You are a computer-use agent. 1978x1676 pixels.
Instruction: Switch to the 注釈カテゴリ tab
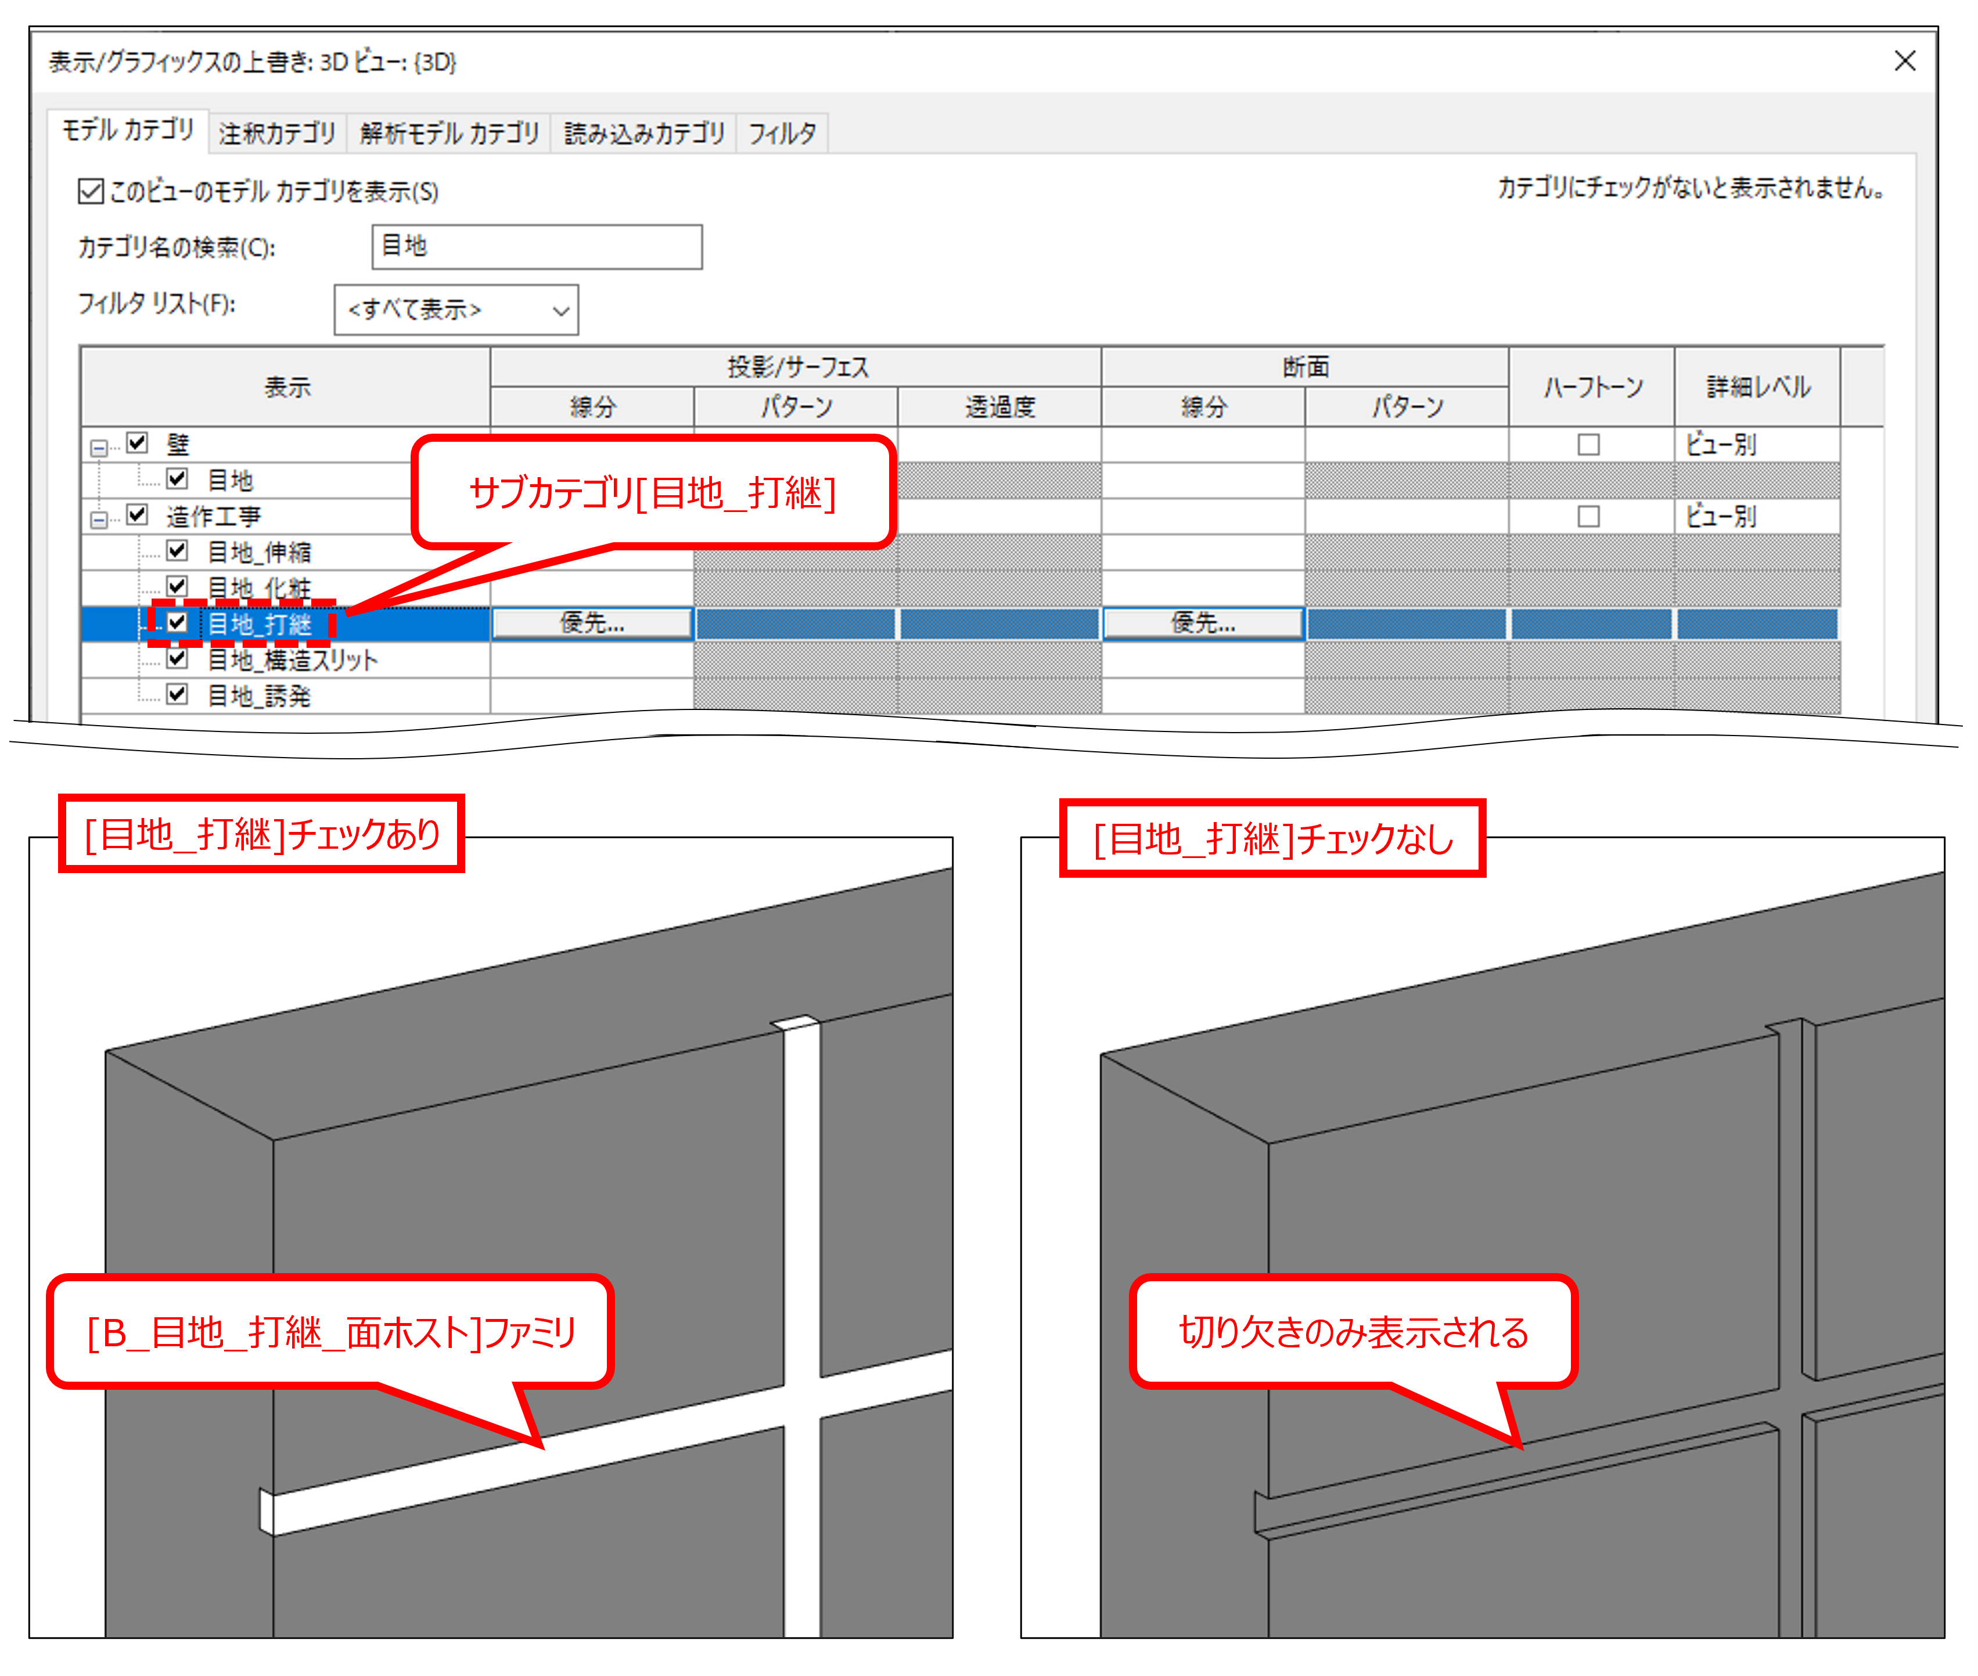(276, 133)
